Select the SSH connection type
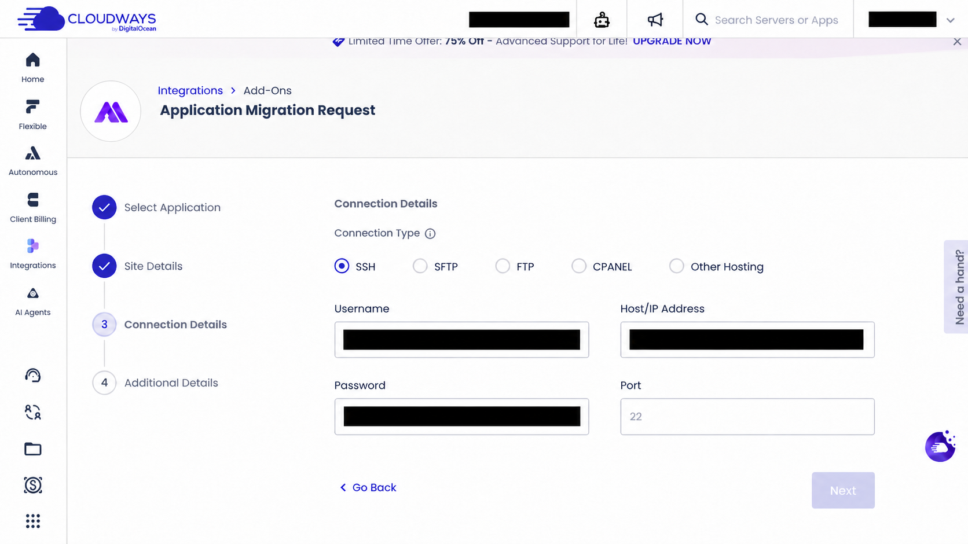Viewport: 968px width, 544px height. pos(342,266)
